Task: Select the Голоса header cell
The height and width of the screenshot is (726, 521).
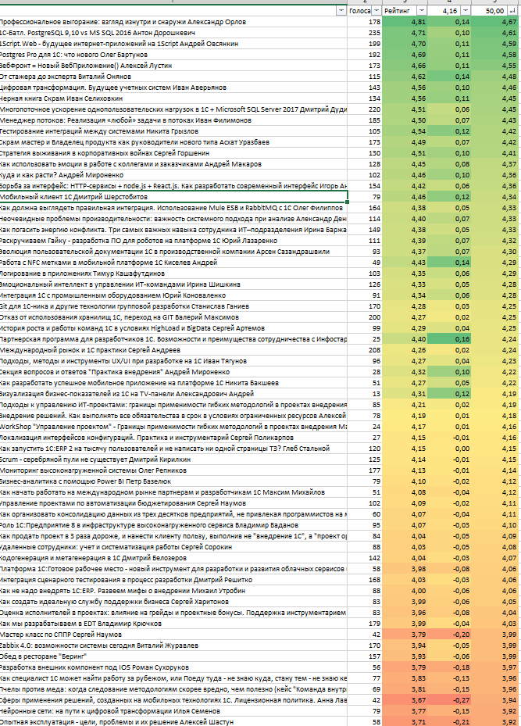Action: 364,11
